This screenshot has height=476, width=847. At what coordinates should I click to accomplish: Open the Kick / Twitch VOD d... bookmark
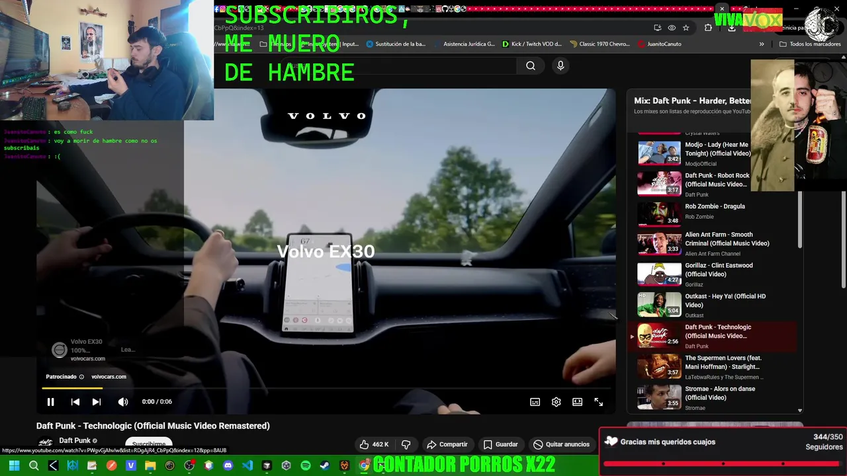[x=532, y=44]
